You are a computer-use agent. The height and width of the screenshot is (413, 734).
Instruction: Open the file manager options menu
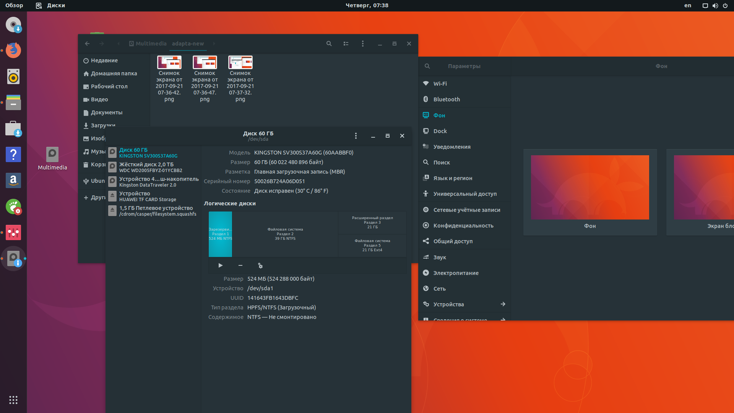[363, 44]
